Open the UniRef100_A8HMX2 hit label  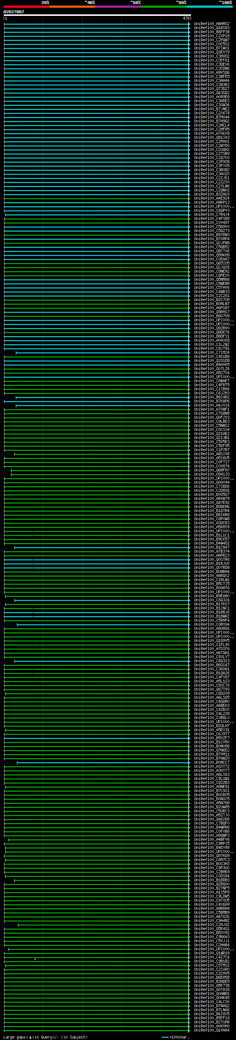211,24
